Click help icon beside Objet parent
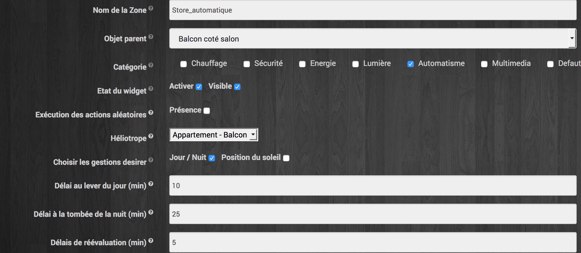This screenshot has width=581, height=253. click(x=151, y=36)
